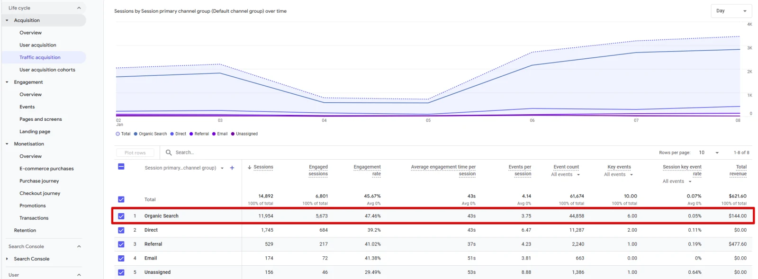The width and height of the screenshot is (758, 279).
Task: Click the Unassigned legend dot
Action: pos(233,134)
